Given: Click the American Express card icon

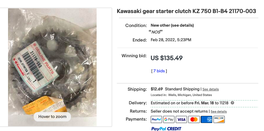Looking at the screenshot, I should point(206,119).
